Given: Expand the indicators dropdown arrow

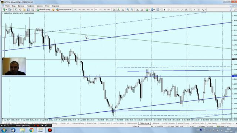Looking at the screenshot, I should 149,10.
